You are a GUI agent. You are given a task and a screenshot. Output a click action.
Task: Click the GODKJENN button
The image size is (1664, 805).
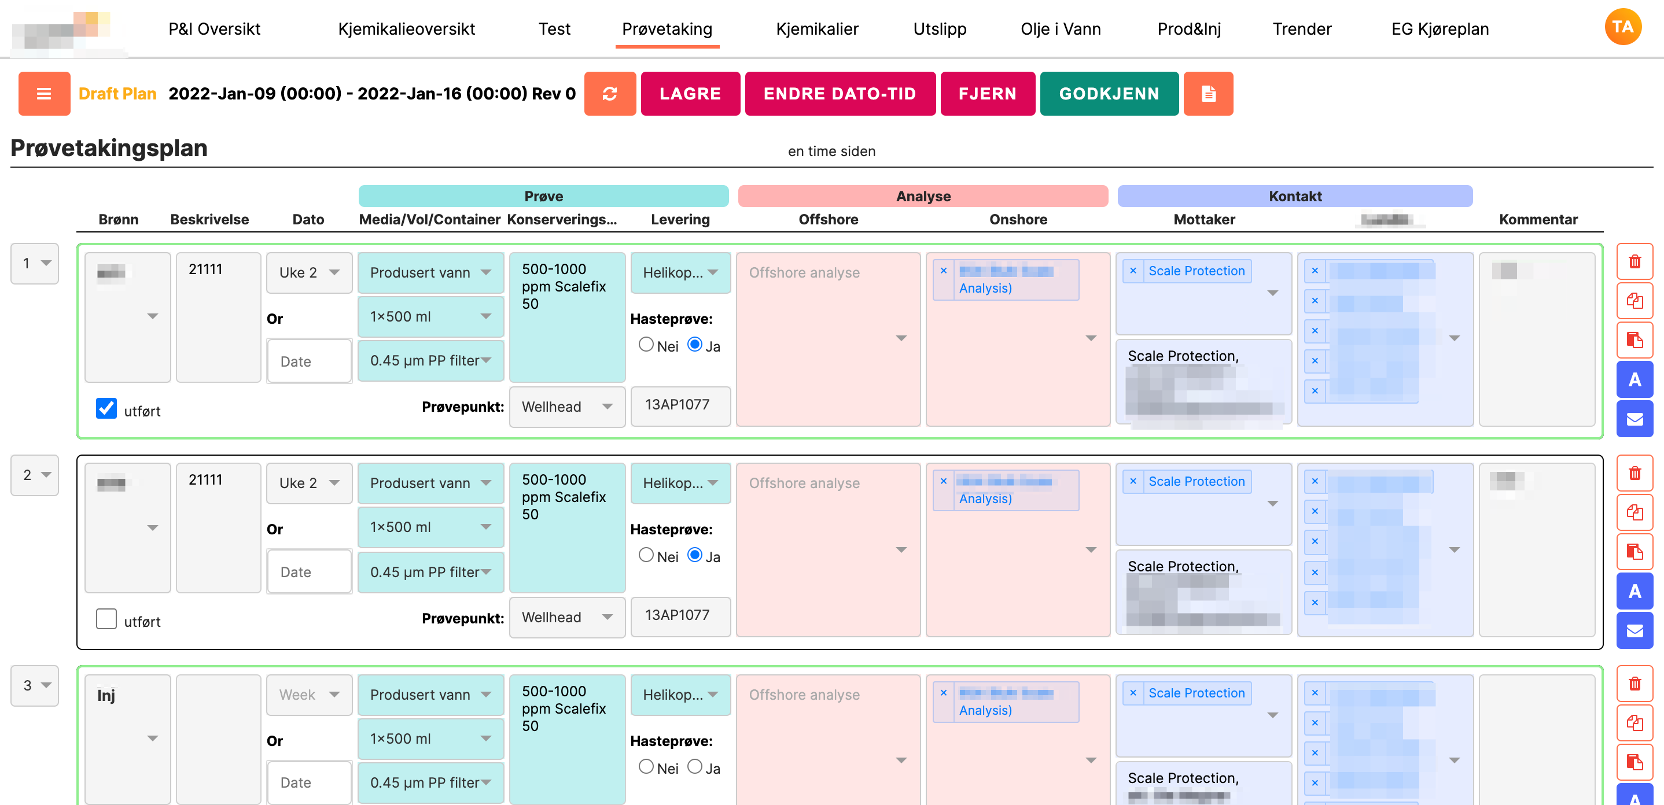click(x=1109, y=94)
